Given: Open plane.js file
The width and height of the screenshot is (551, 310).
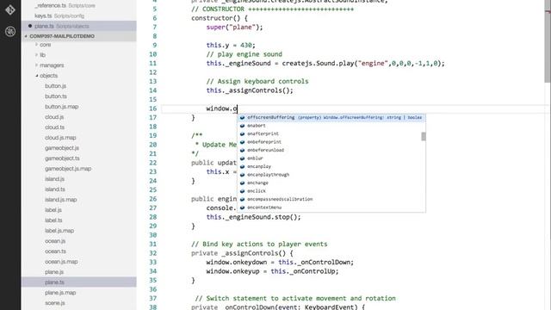Looking at the screenshot, I should [54, 272].
